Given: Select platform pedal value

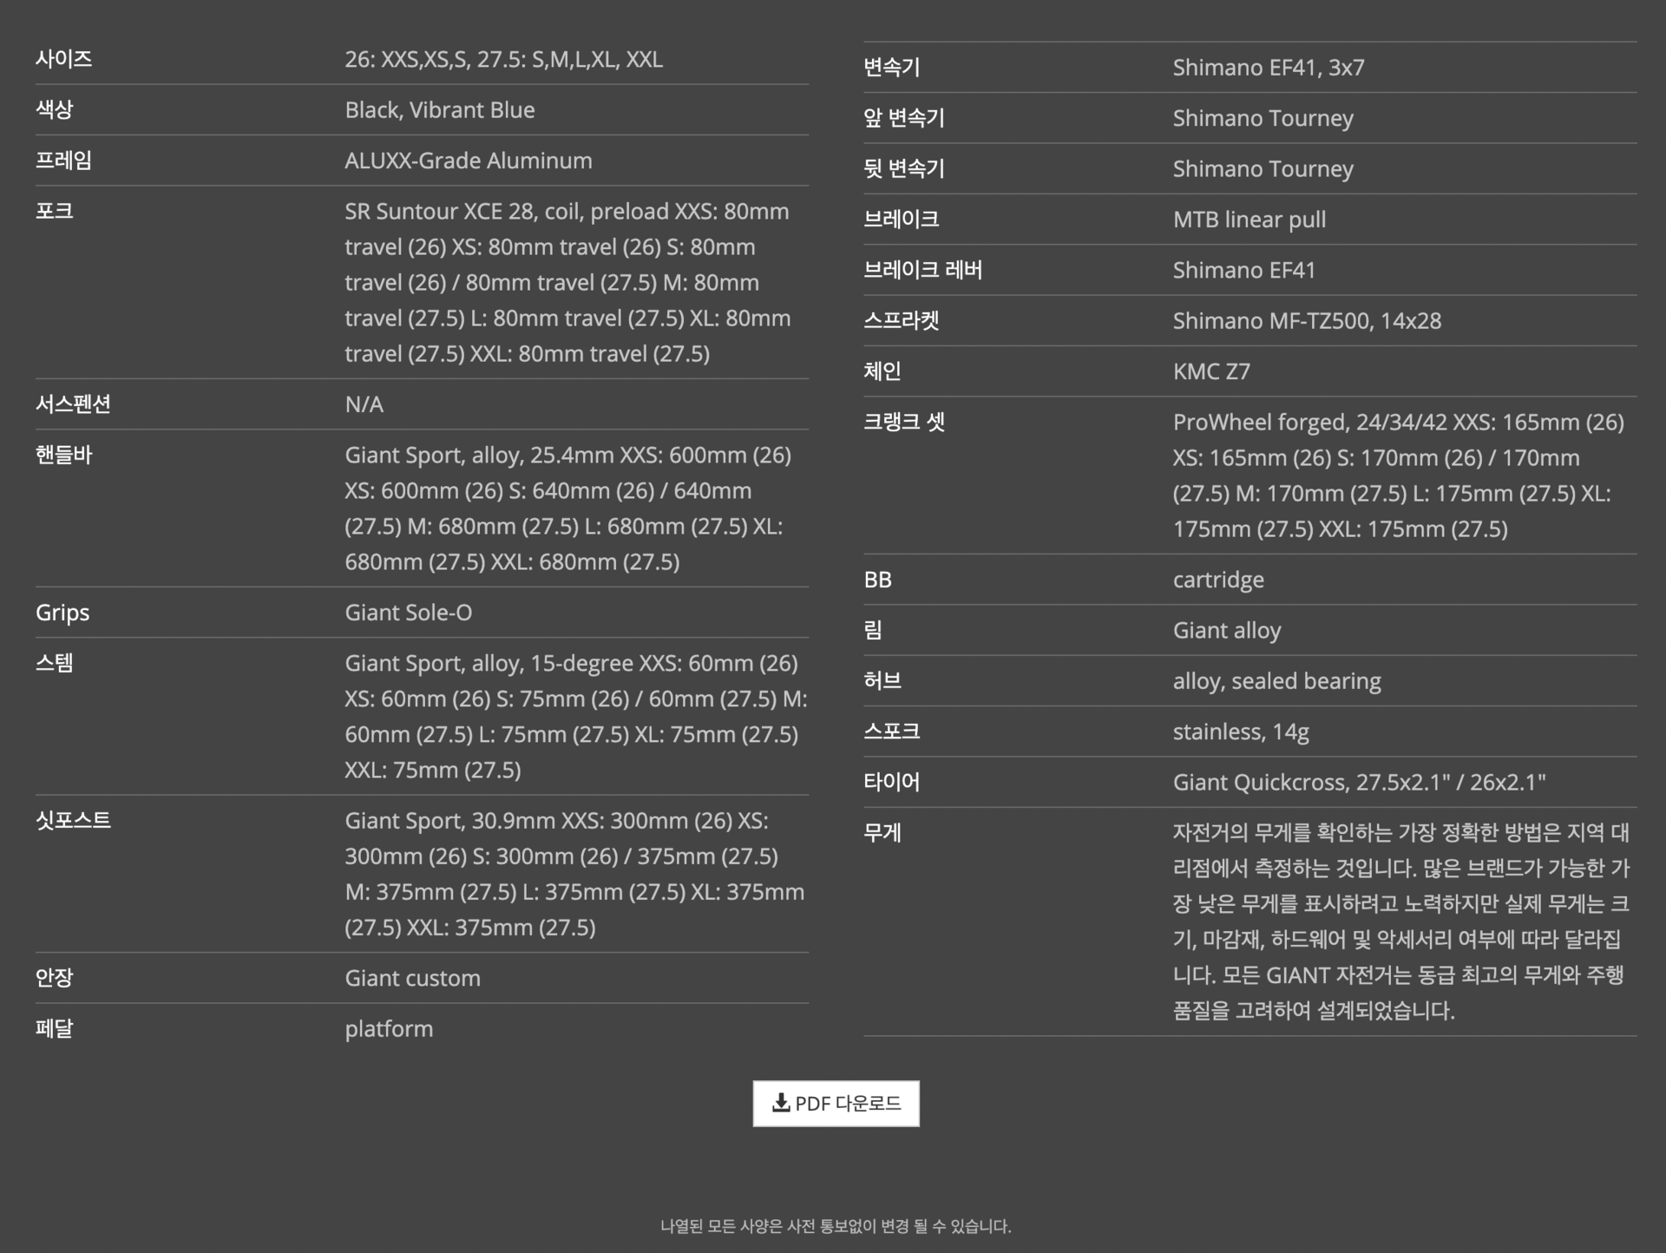Looking at the screenshot, I should tap(389, 1028).
